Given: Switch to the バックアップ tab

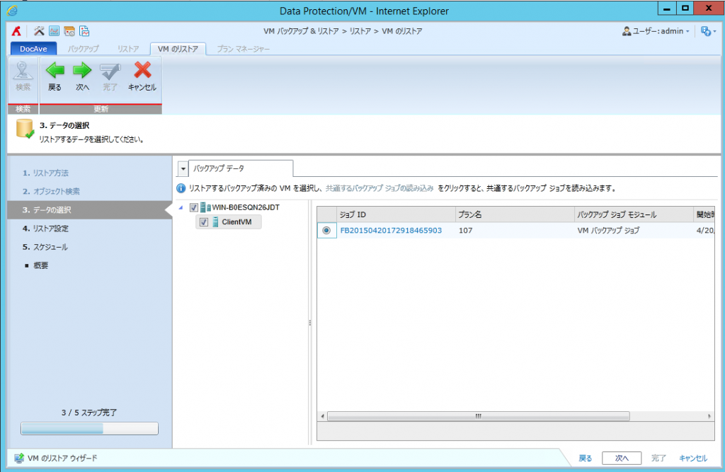Looking at the screenshot, I should (84, 49).
